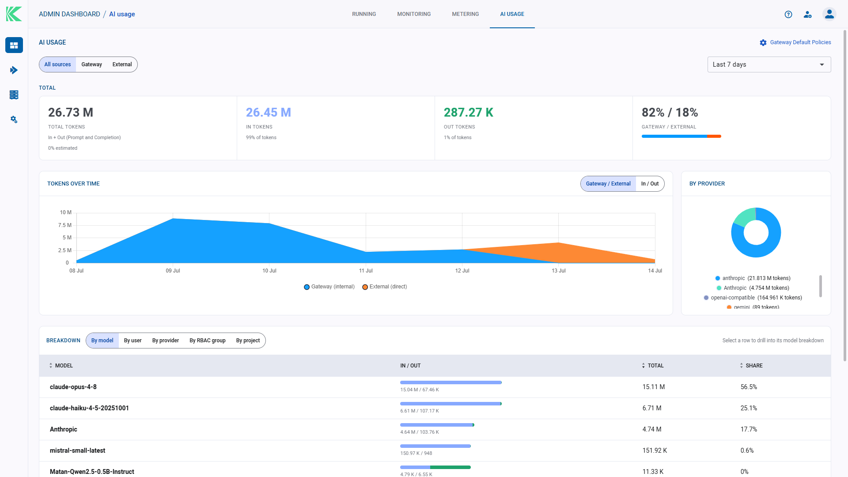Select External source filter

pos(122,64)
